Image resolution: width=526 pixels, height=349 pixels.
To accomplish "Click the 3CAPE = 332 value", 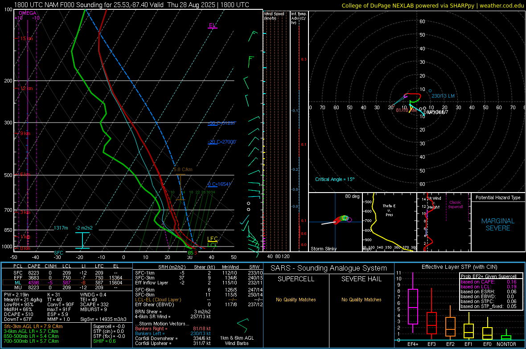I will click(94, 304).
